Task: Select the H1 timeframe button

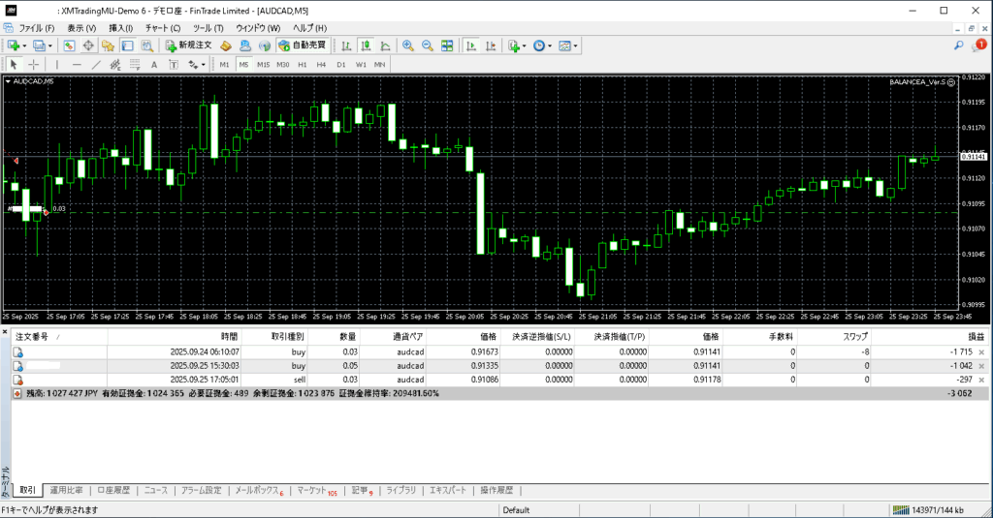Action: tap(302, 65)
